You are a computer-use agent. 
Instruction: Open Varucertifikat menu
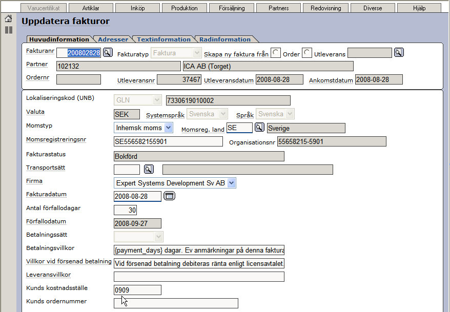(x=44, y=8)
